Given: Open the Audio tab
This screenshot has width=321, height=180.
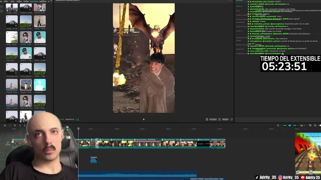Looking at the screenshot, I should pyautogui.click(x=6, y=1).
